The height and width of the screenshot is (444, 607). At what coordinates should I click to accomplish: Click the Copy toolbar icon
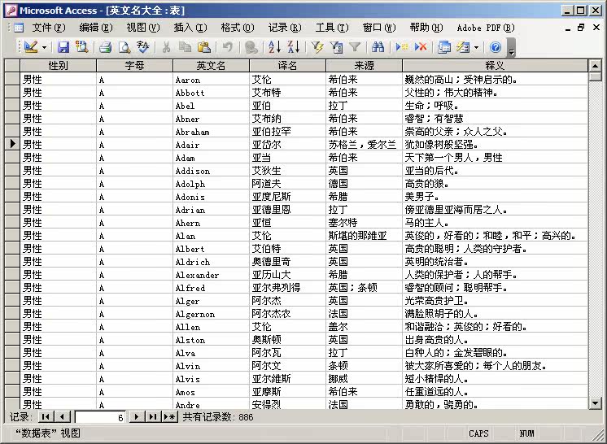185,47
